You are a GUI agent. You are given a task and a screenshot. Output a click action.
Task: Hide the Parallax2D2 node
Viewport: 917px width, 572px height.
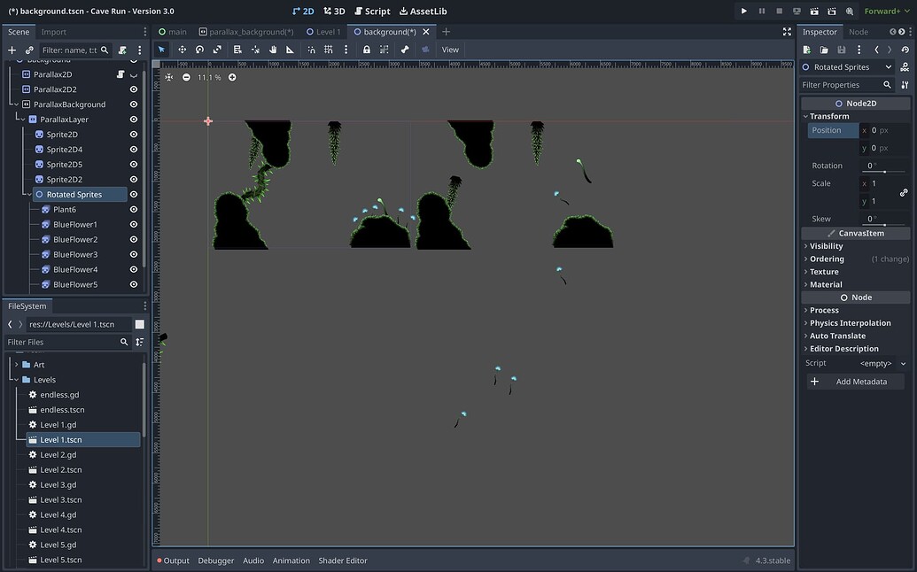click(133, 89)
